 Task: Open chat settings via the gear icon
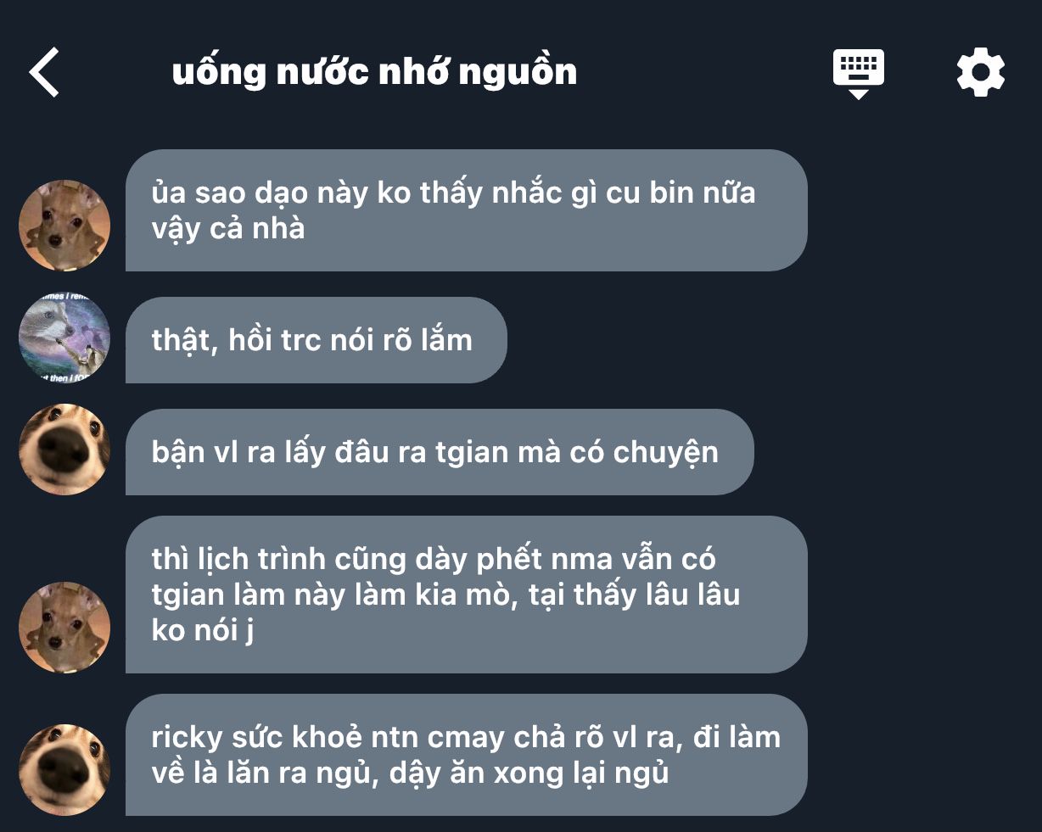pyautogui.click(x=981, y=72)
